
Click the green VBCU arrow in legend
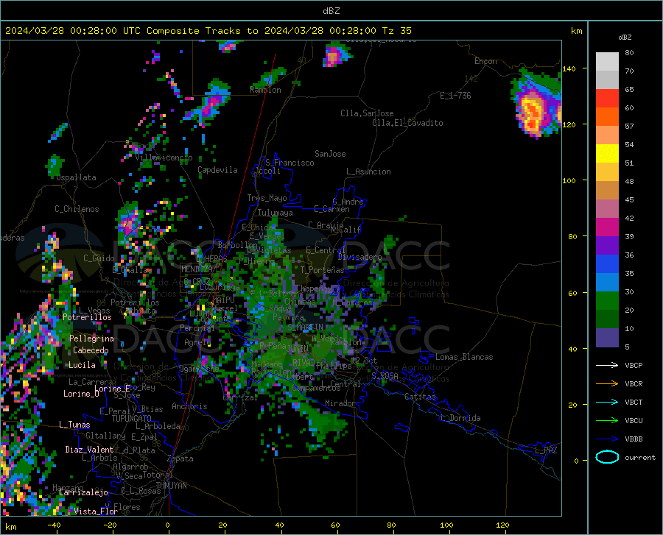point(607,421)
